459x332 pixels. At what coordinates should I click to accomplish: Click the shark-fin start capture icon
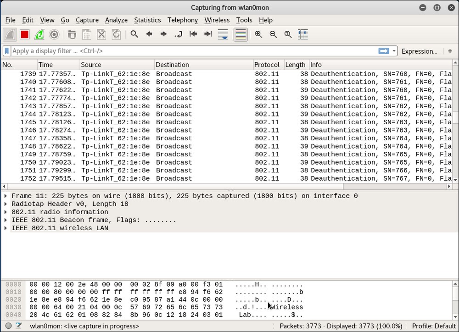coord(10,34)
